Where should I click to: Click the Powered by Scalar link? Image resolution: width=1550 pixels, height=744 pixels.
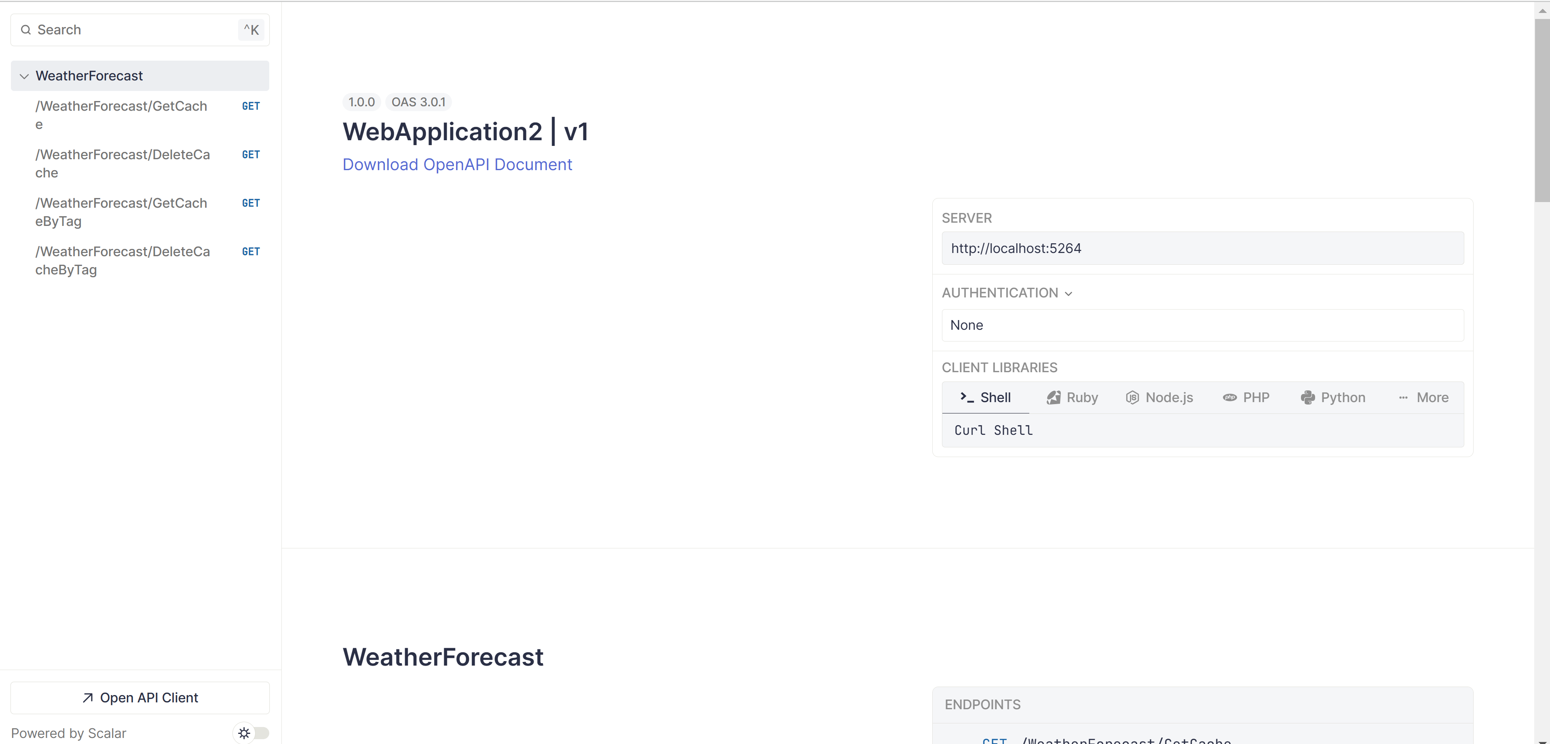[69, 733]
